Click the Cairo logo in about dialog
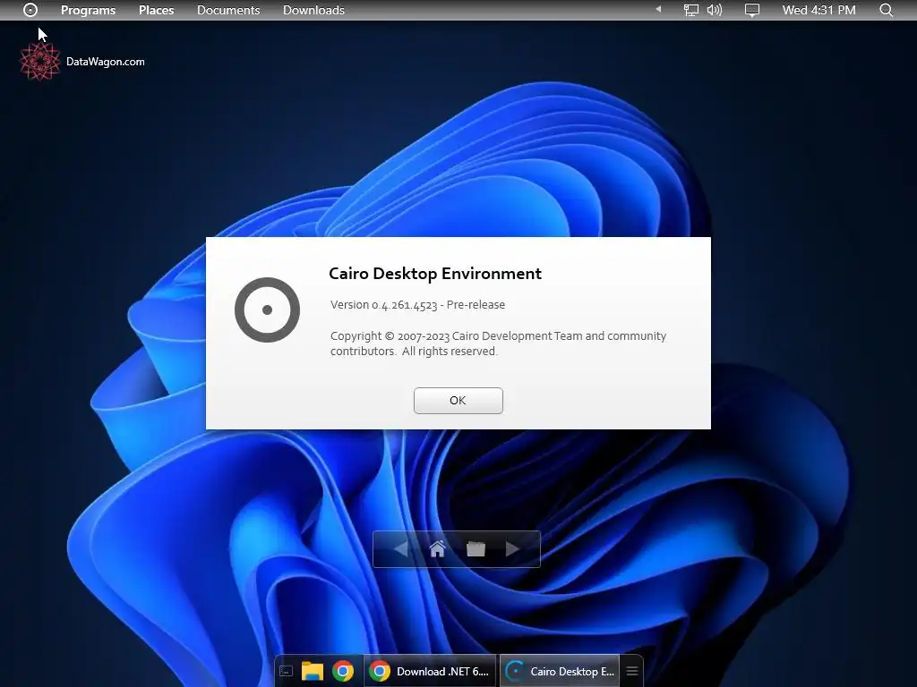Image resolution: width=917 pixels, height=687 pixels. [267, 310]
